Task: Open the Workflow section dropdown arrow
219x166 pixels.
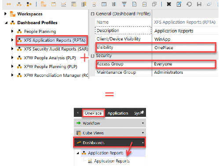Action: 143,123
